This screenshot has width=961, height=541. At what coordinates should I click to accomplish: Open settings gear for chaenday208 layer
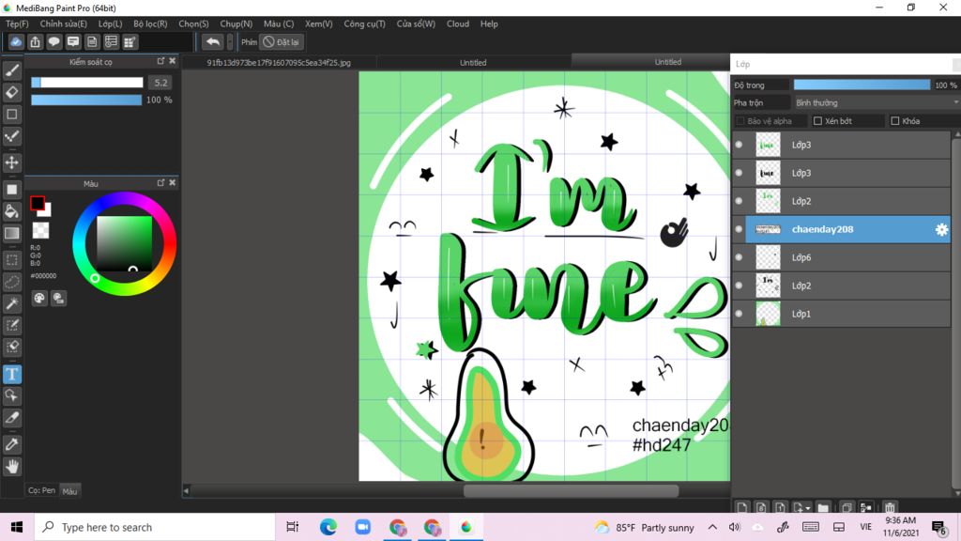coord(941,229)
